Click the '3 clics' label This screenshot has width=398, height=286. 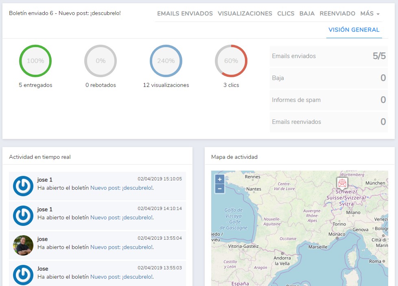click(x=231, y=85)
